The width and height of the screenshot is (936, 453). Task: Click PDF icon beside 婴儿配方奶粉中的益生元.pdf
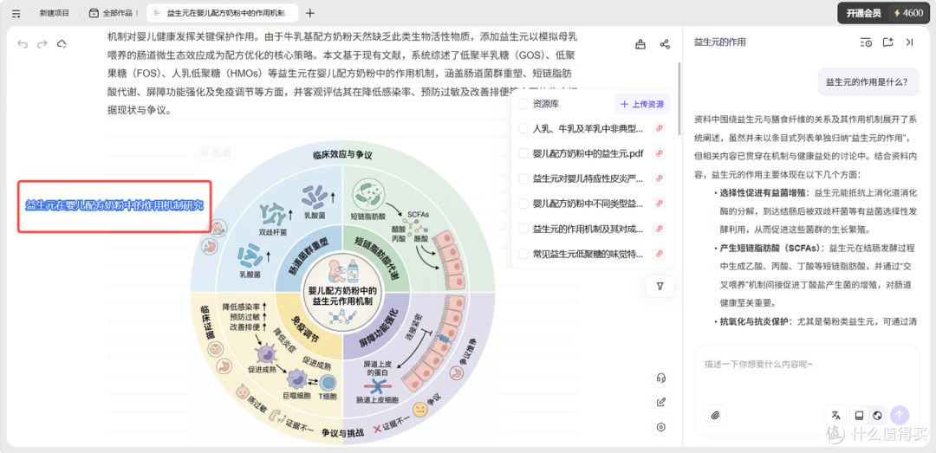(x=660, y=153)
